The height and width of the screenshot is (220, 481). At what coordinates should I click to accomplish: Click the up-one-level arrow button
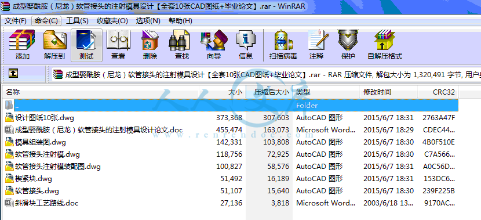pos(13,73)
